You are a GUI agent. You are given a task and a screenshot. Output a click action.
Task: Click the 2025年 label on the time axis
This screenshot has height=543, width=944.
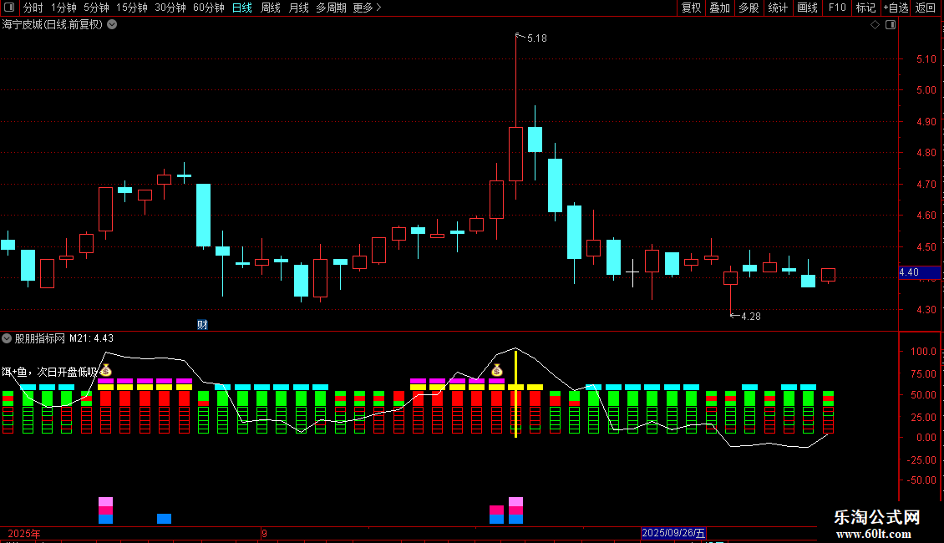pos(24,534)
